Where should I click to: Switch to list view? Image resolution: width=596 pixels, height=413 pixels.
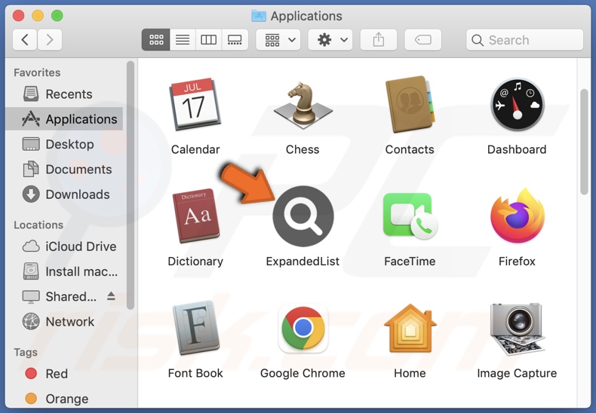coord(183,39)
